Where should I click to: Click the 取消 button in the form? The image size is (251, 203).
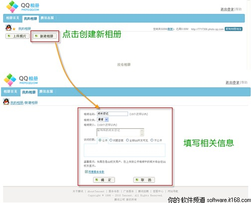(x=144, y=180)
